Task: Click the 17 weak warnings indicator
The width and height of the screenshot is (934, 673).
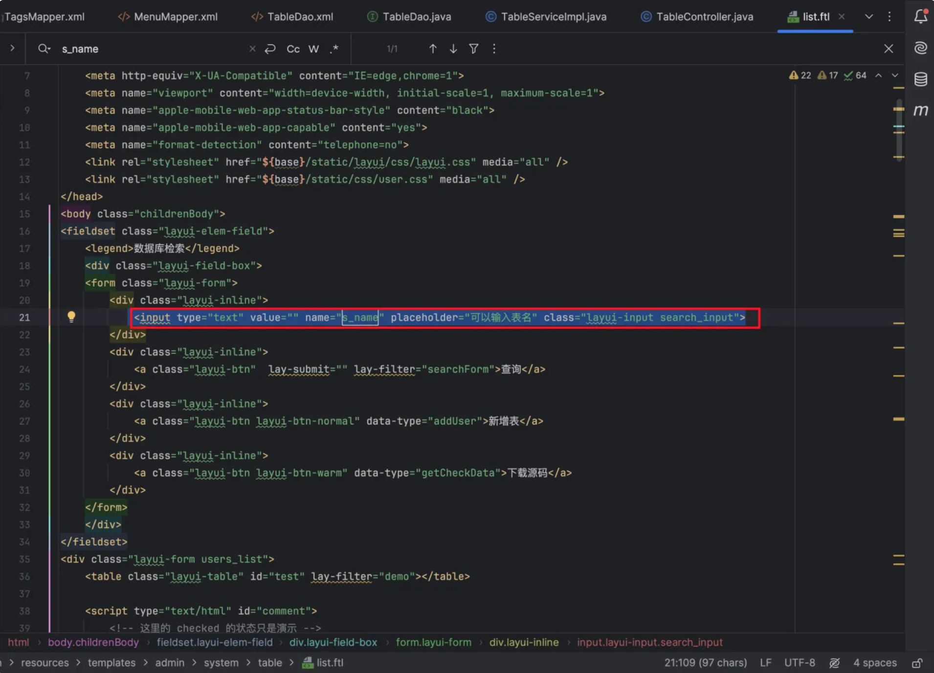Action: tap(828, 75)
